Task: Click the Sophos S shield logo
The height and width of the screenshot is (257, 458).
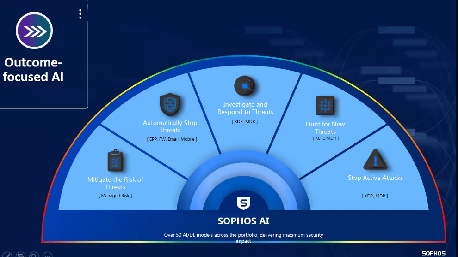Action: [243, 203]
